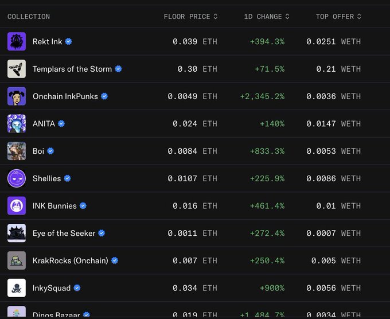Viewport: 390px width, 319px height.
Task: Open the Shellies collection name
Action: point(47,178)
